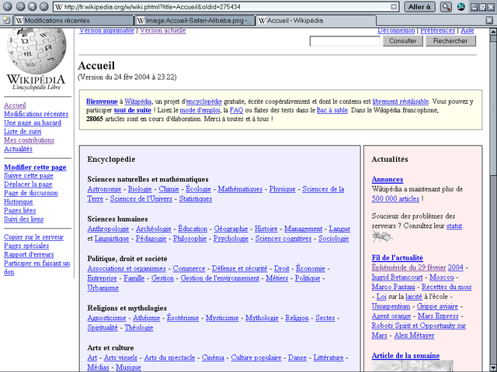Image resolution: width=497 pixels, height=372 pixels.
Task: Click the 'librement réutilisable' link
Action: (x=401, y=102)
